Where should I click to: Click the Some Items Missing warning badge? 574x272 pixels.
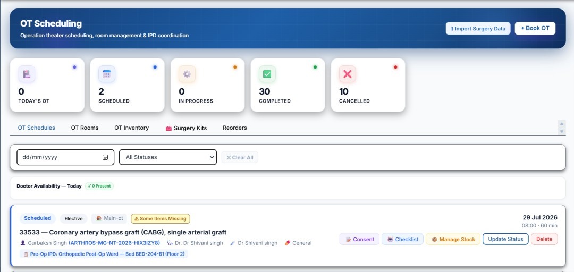161,218
